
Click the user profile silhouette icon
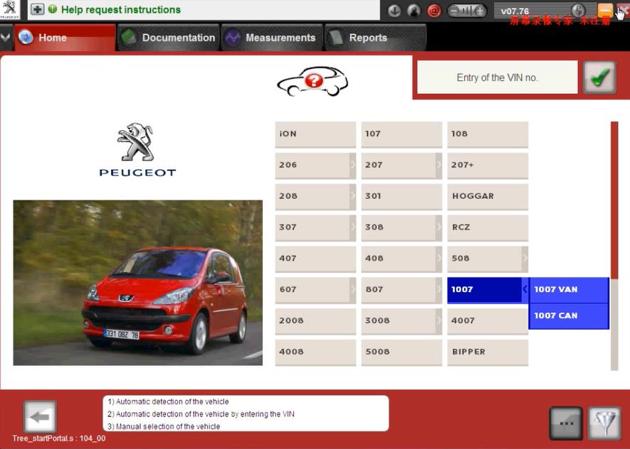pos(414,11)
